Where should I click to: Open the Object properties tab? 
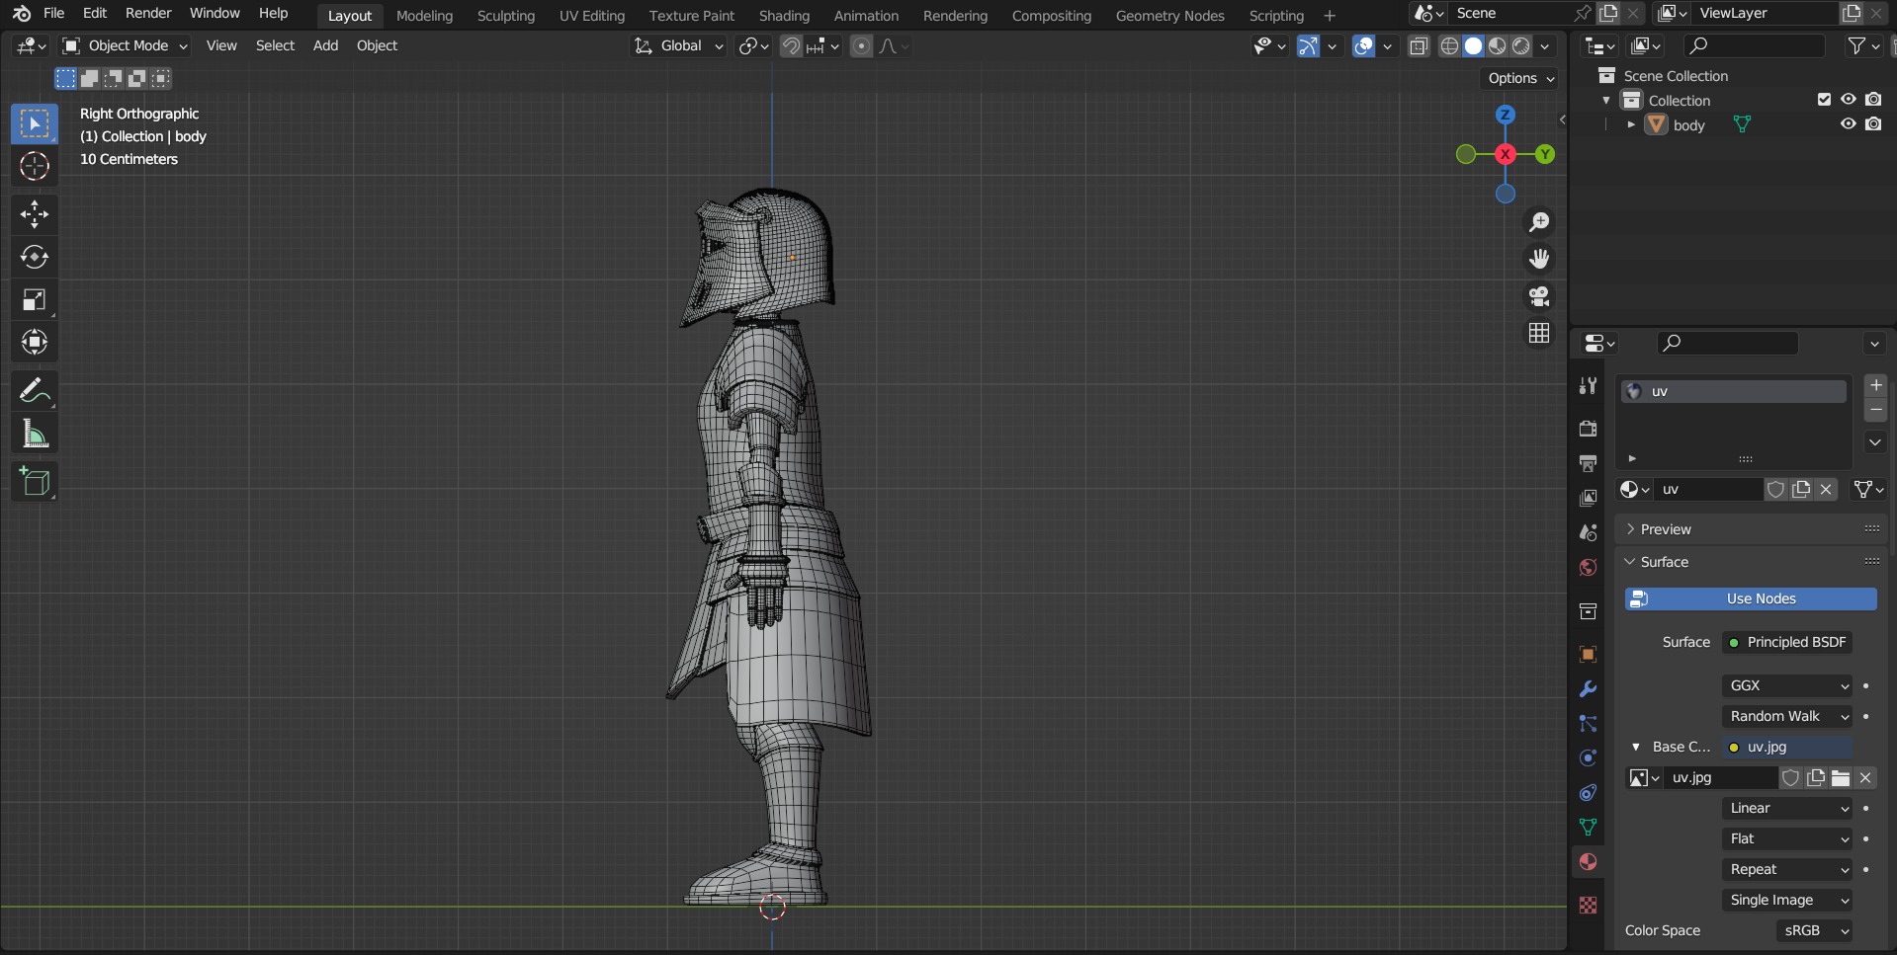pos(1589,654)
